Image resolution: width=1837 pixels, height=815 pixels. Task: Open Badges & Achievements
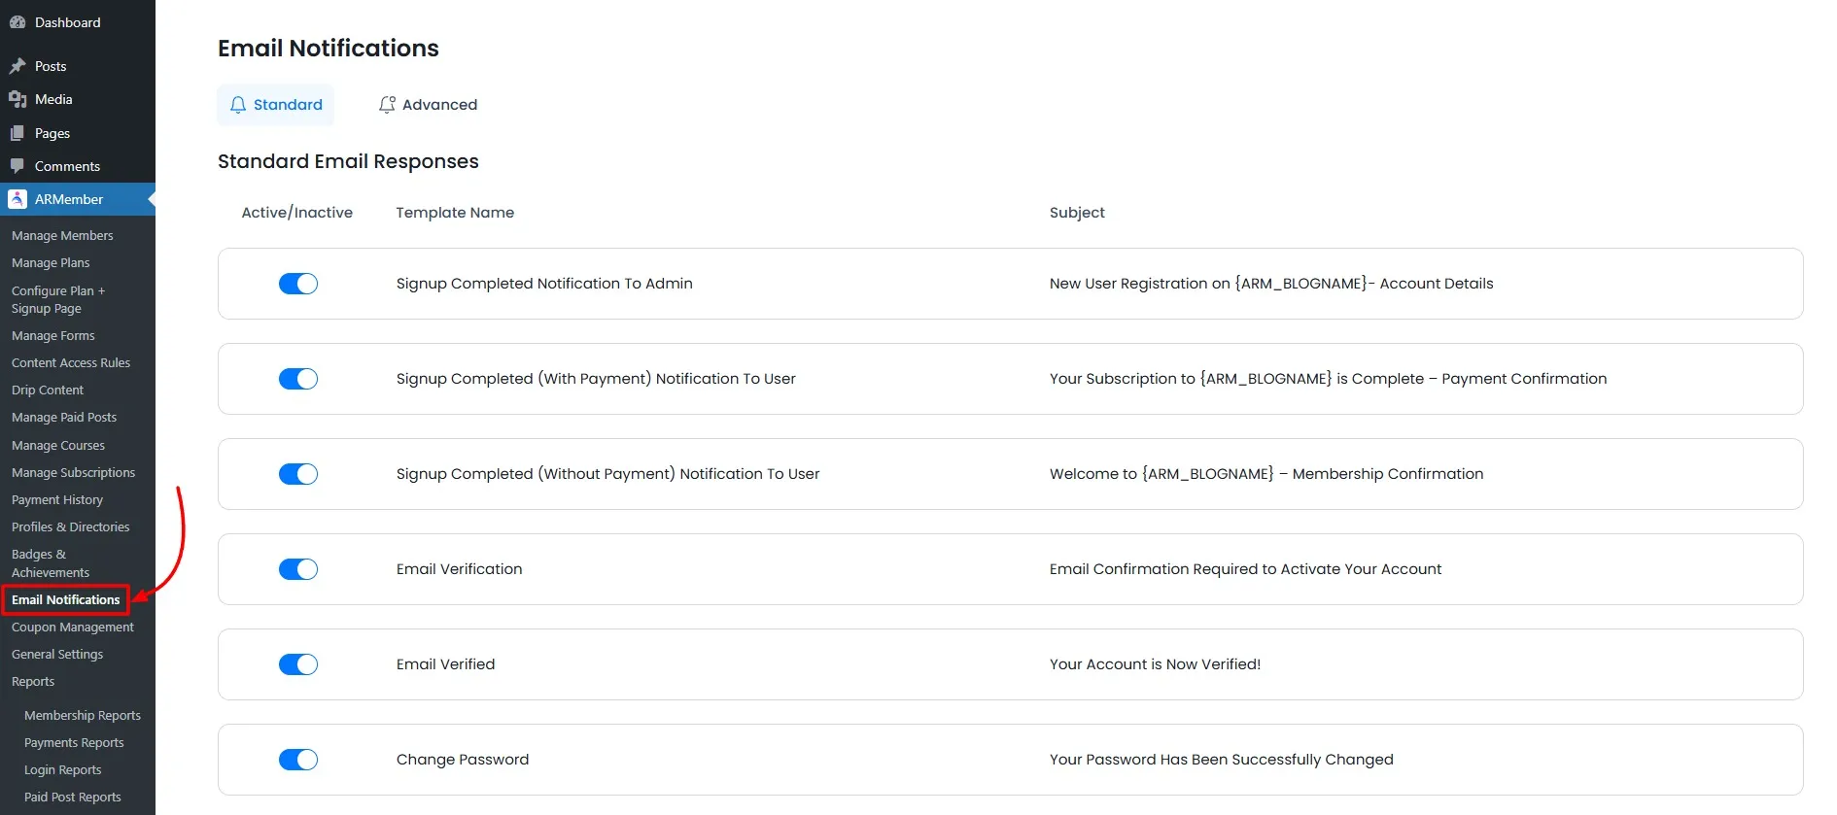51,563
